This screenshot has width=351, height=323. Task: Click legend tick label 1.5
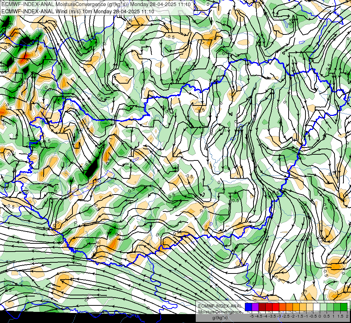point(341,316)
